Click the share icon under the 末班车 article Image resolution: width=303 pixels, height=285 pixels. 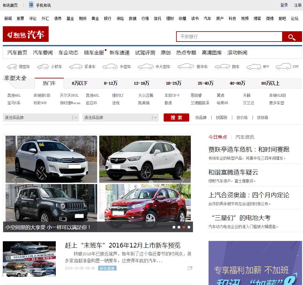tap(190, 268)
